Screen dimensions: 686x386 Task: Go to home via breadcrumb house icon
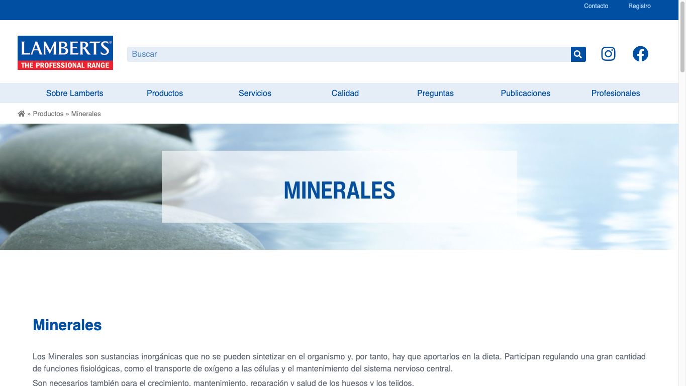[x=21, y=114]
